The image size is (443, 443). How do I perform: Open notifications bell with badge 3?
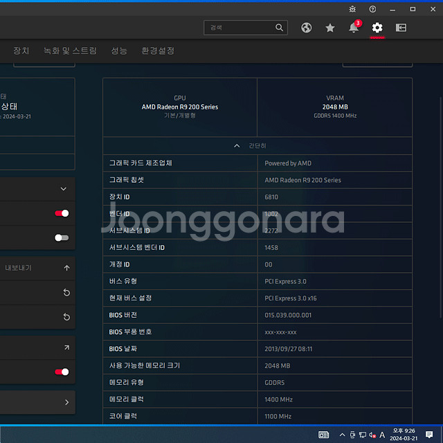point(354,27)
